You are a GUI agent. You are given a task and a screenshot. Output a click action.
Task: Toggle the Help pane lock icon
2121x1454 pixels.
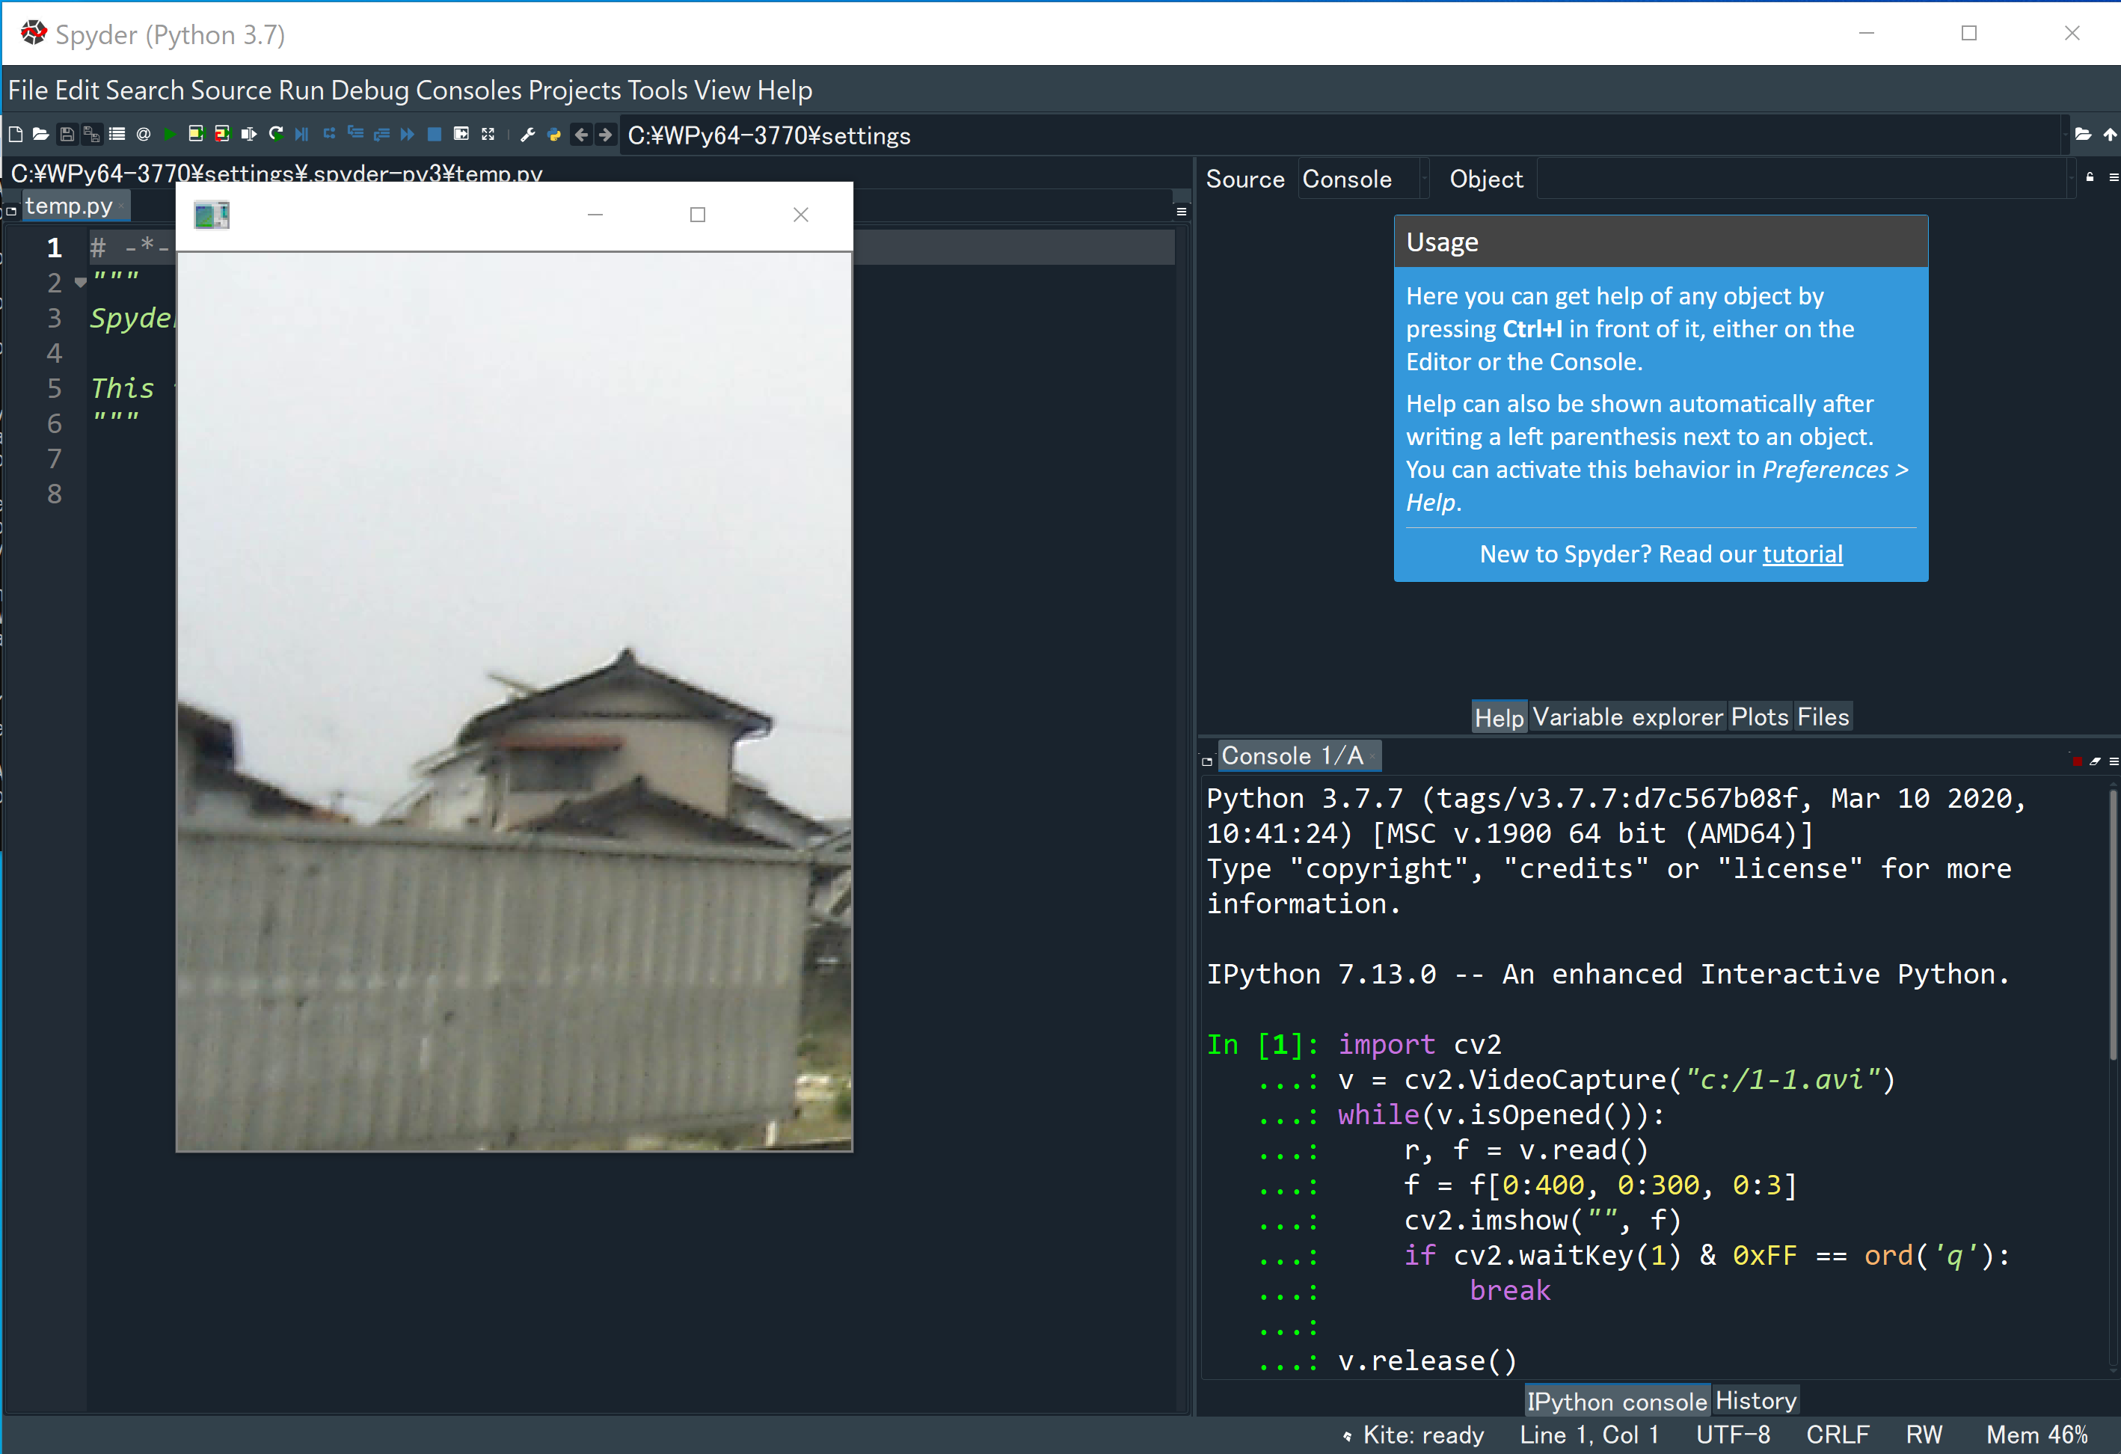pos(2090,178)
